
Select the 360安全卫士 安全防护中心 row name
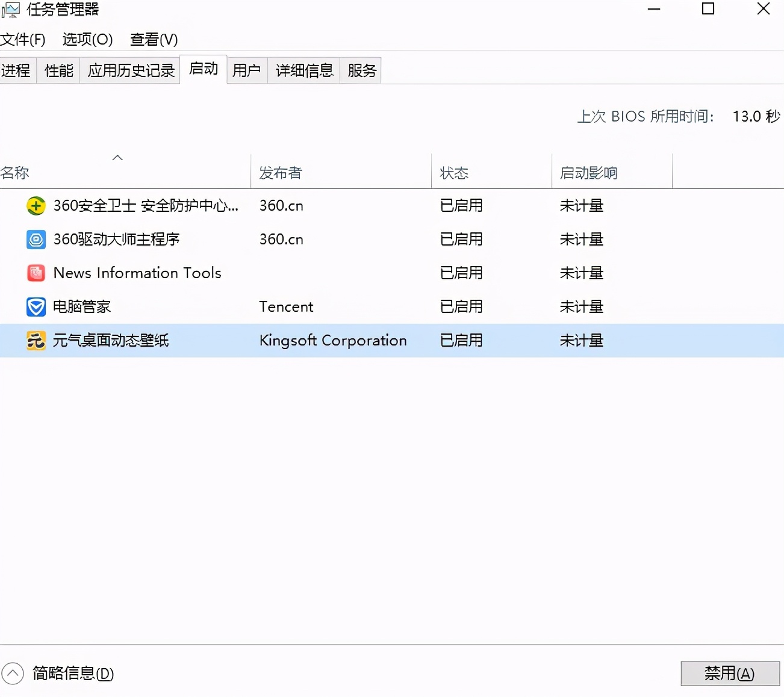coord(146,206)
